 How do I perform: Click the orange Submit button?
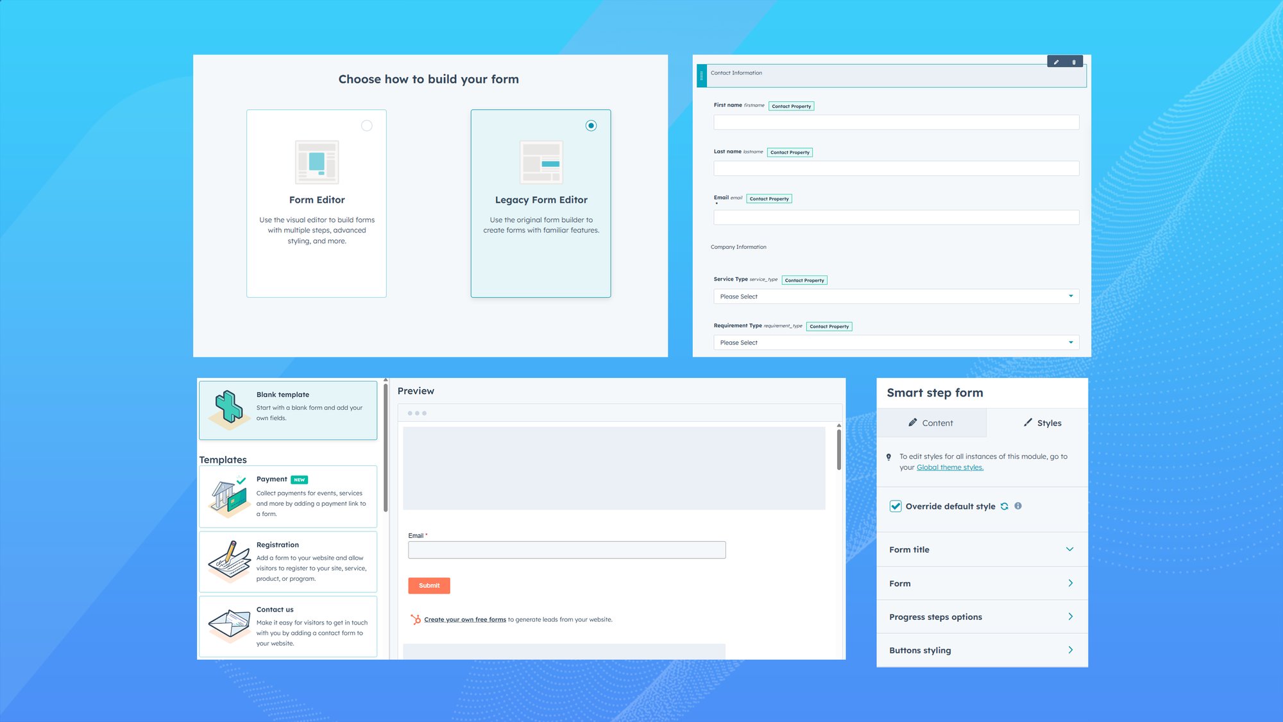[x=429, y=585]
